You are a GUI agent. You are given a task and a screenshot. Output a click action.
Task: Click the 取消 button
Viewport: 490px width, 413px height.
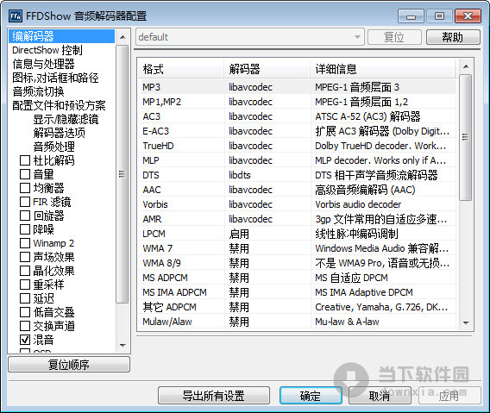point(380,396)
